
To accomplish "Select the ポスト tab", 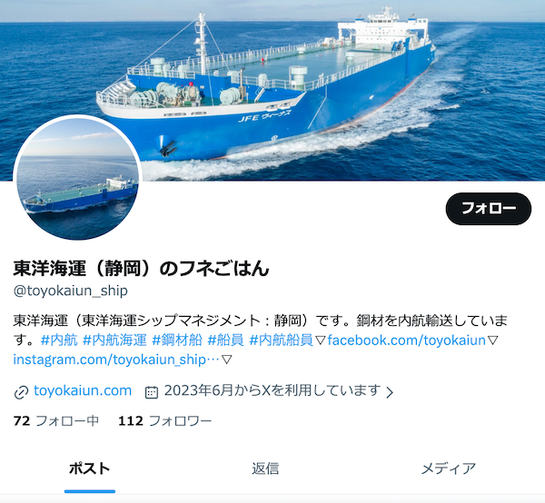I will 90,468.
